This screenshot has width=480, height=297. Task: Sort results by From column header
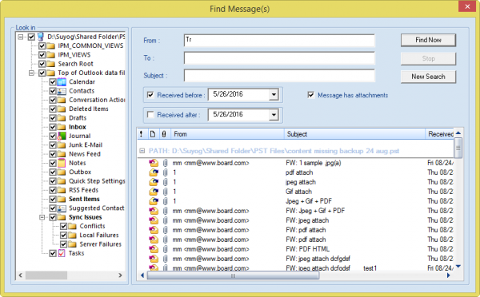coord(227,134)
